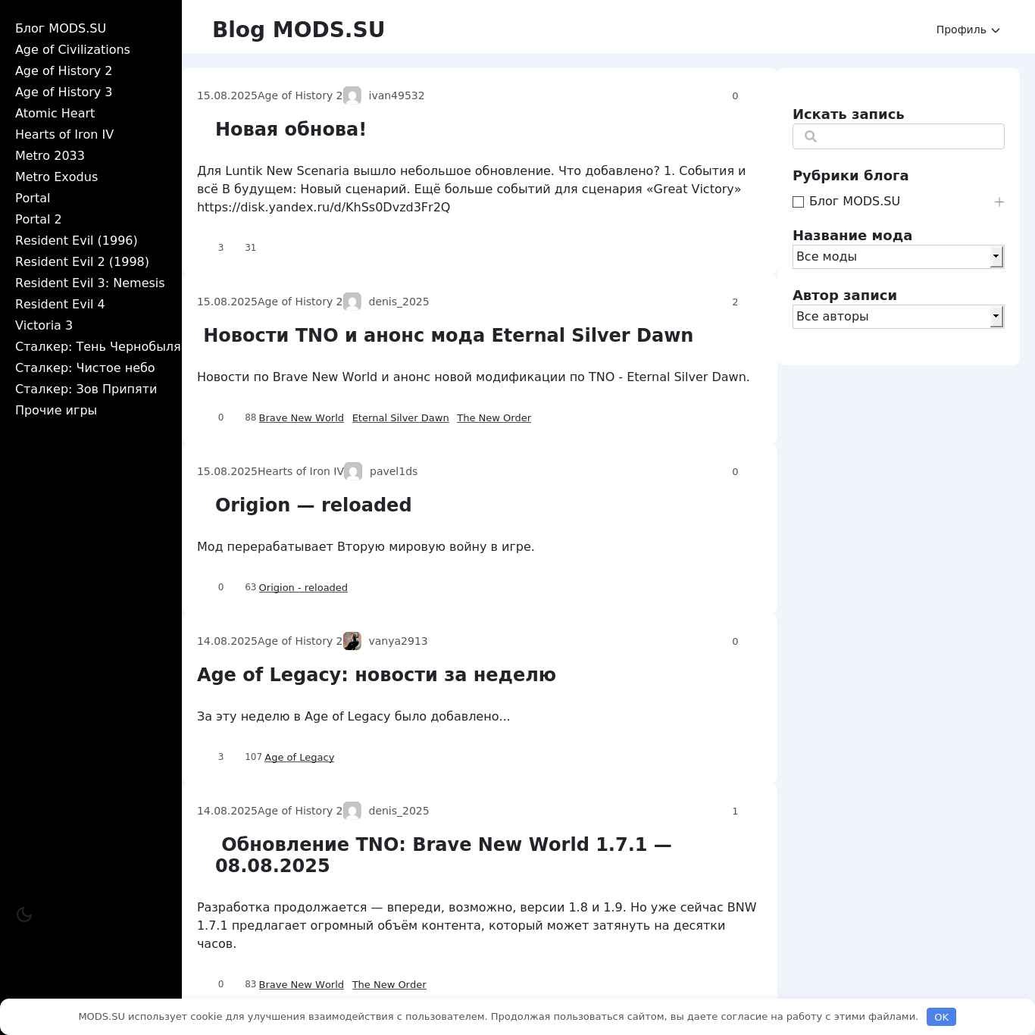Open the Все авторы dropdown
This screenshot has height=1035, width=1035.
pos(899,317)
